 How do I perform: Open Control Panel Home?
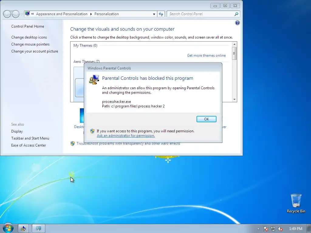[x=28, y=26]
